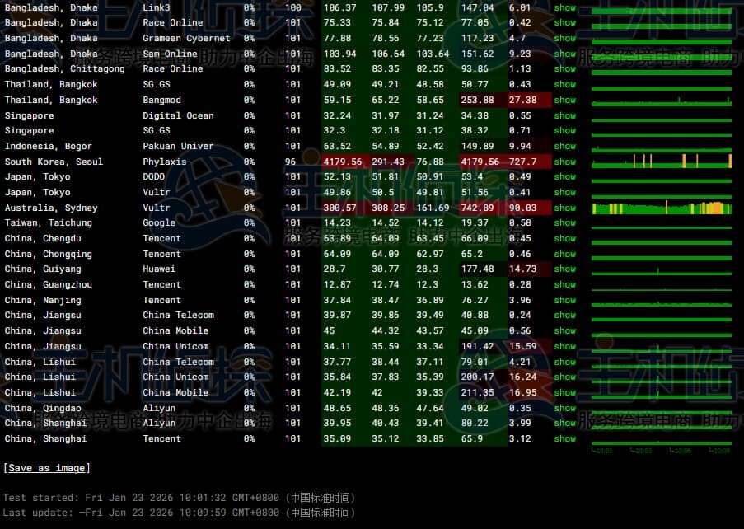Click show for Qingdao Aliyun row
The image size is (744, 529).
[x=564, y=408]
